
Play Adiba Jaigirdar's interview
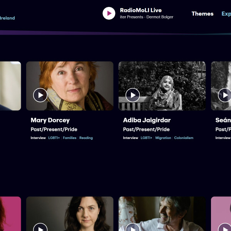133,95
